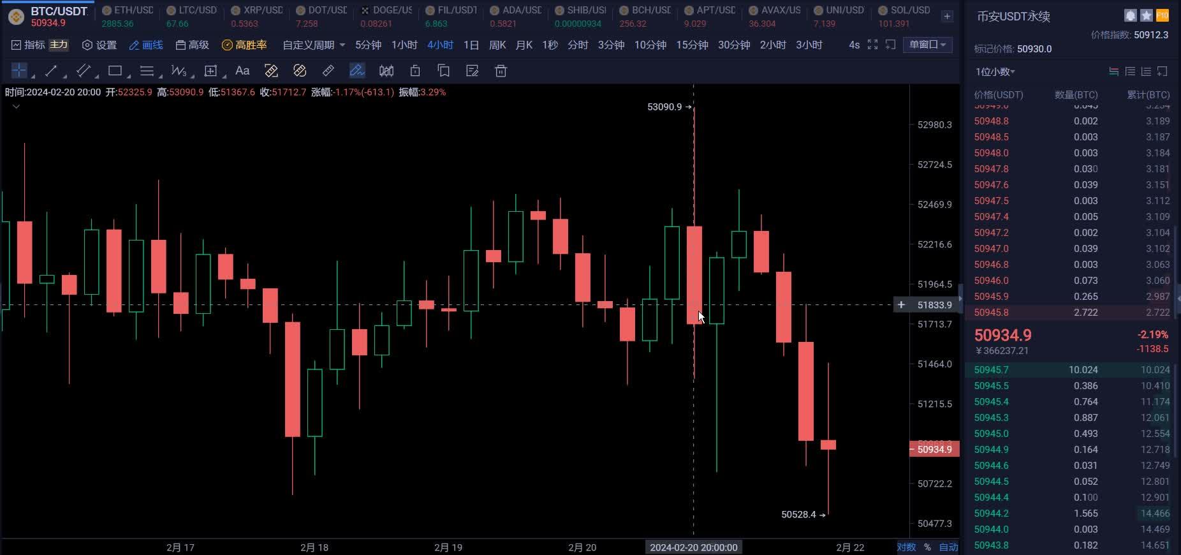Switch to the 周K timeframe
This screenshot has height=555, width=1181.
tap(497, 45)
